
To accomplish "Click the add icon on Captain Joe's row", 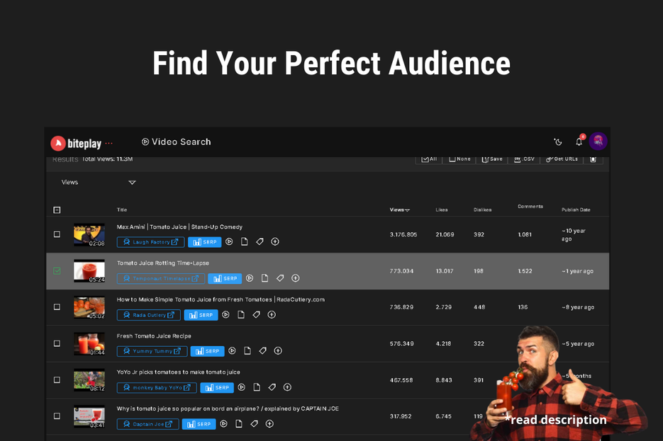I will (269, 423).
